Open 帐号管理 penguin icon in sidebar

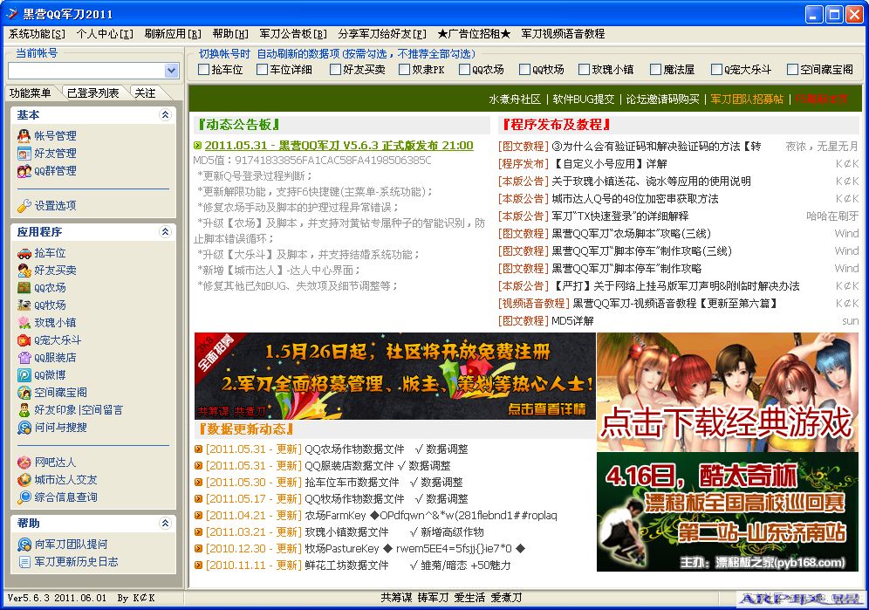[24, 136]
